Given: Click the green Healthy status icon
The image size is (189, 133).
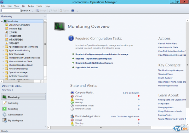Looking at the screenshot, I should [x=72, y=102].
